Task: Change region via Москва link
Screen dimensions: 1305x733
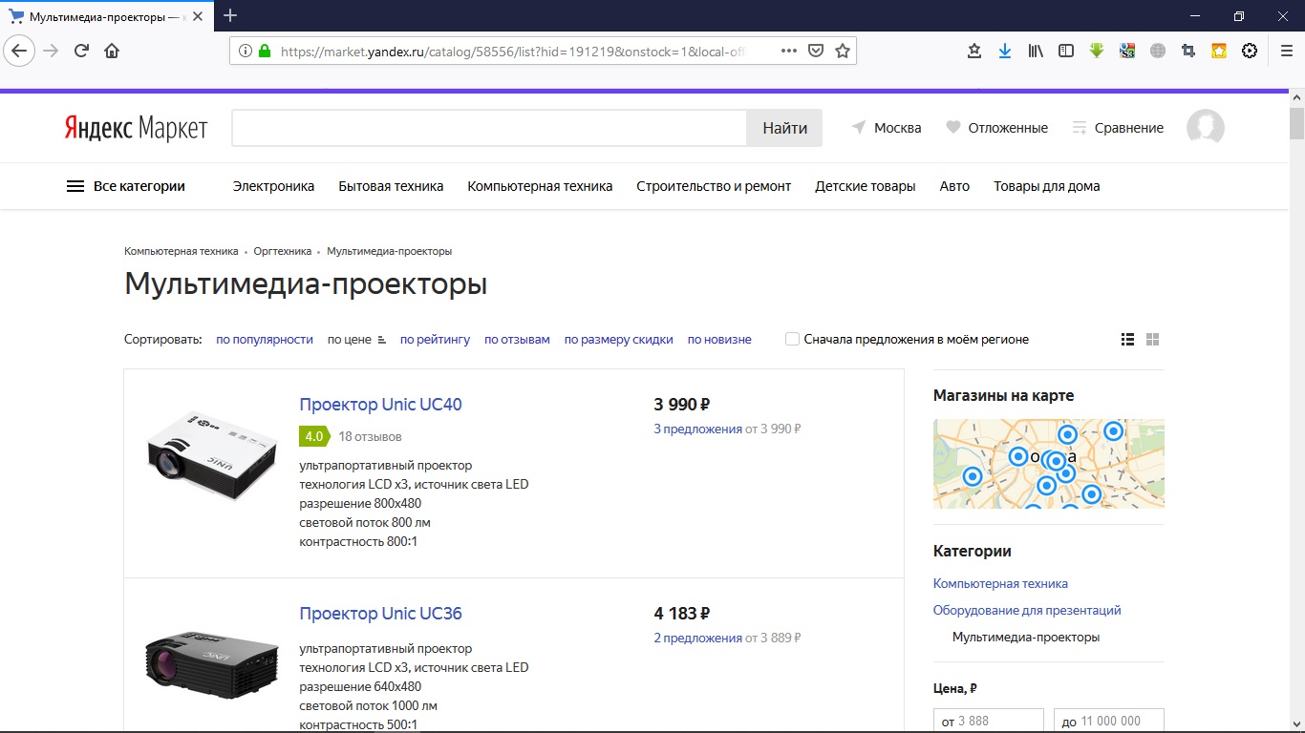Action: coord(887,128)
